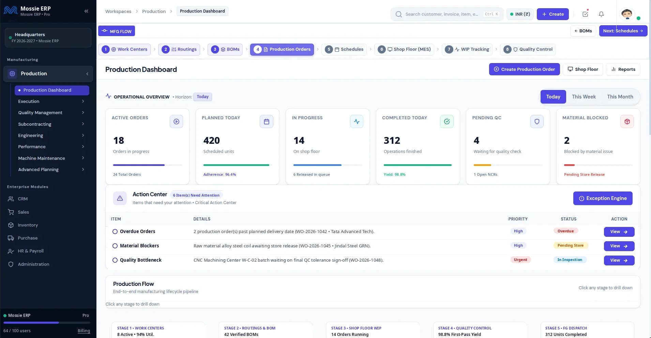Open the tasks checklist icon in header
This screenshot has height=338, width=651.
(585, 14)
